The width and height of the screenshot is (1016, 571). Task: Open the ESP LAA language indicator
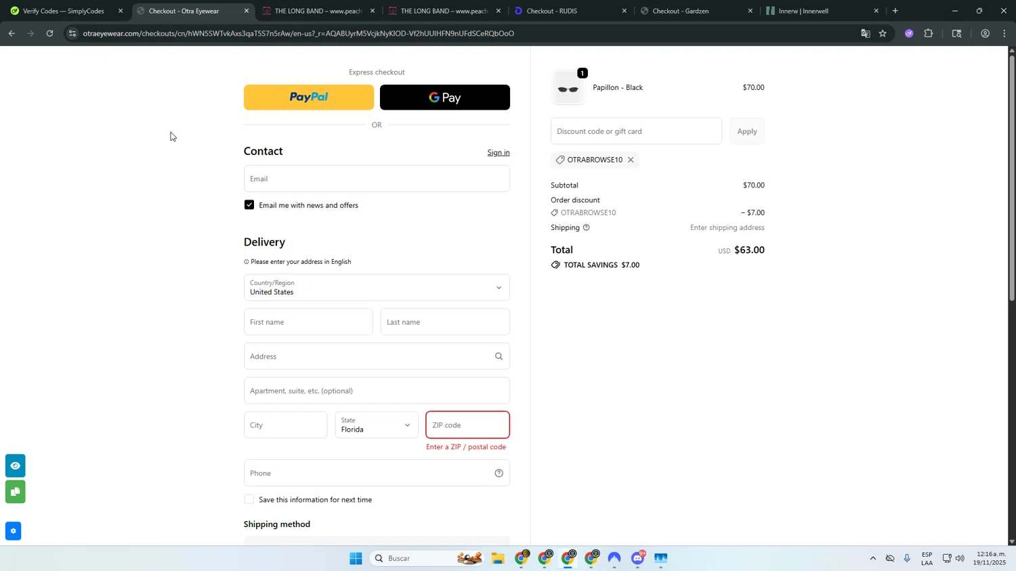click(x=927, y=558)
